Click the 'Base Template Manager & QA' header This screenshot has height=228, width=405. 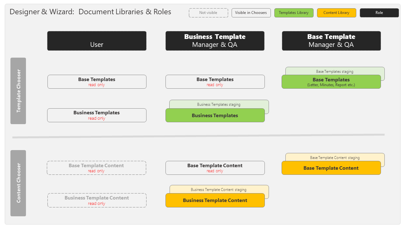(x=331, y=41)
